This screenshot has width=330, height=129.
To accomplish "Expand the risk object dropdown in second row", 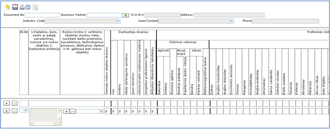I will click(x=101, y=111).
